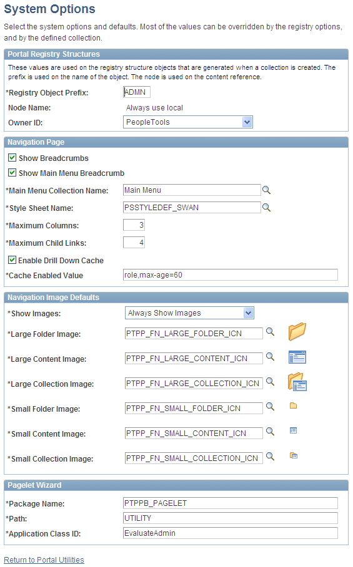Click the Small Folder Image field
This screenshot has width=353, height=567.
click(x=194, y=409)
